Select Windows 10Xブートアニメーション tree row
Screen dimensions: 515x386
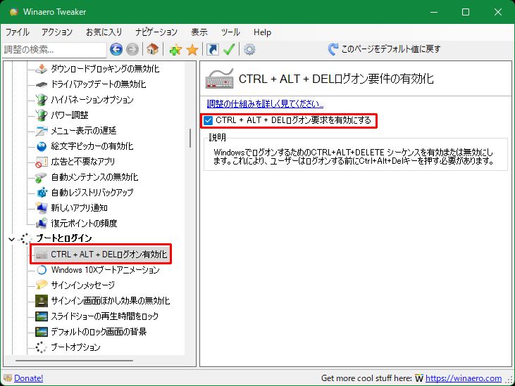[106, 270]
